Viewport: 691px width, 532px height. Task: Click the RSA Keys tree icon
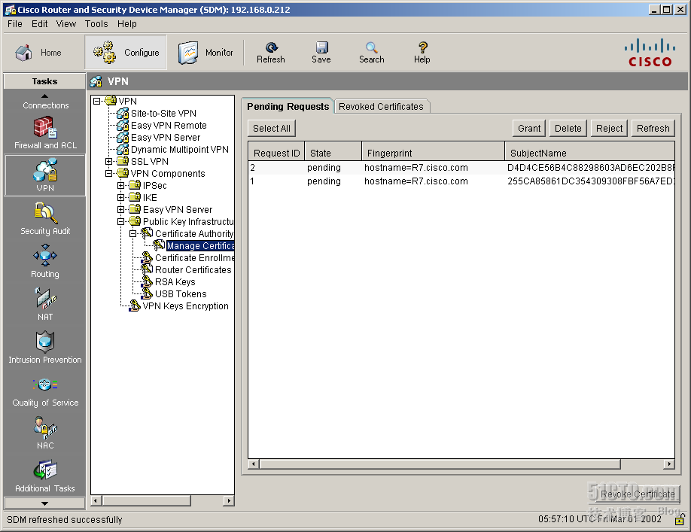[x=147, y=281]
